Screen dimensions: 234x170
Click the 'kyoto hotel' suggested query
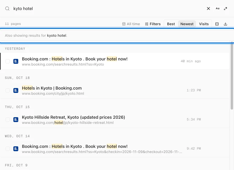pos(57,36)
